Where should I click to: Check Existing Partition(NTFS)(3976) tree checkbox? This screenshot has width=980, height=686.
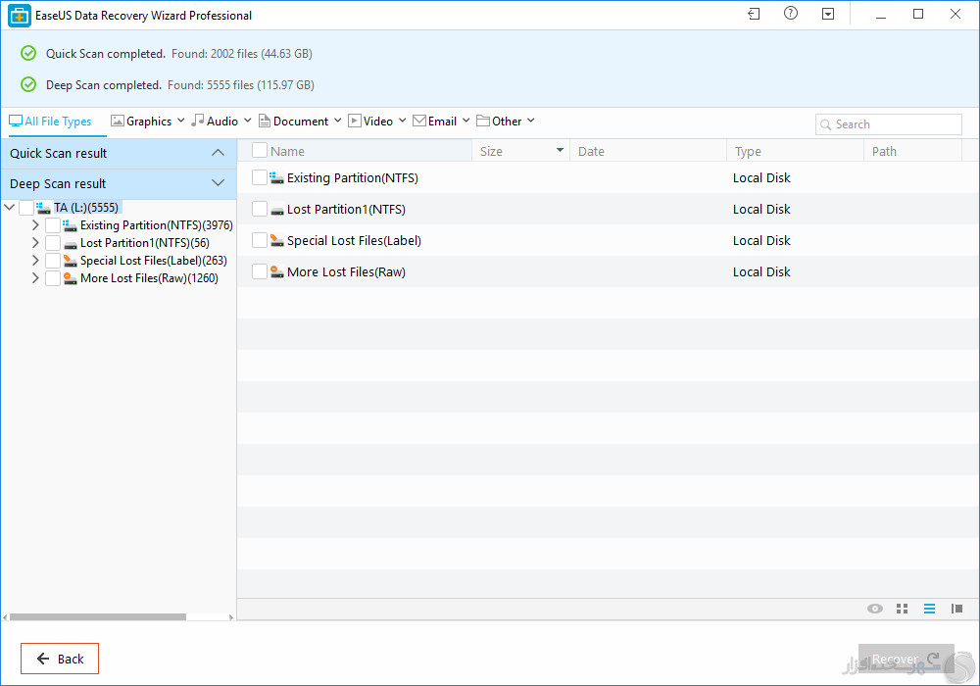click(53, 225)
